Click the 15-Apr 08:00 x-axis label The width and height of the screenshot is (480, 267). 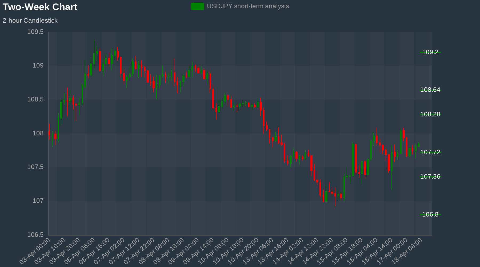(334, 251)
